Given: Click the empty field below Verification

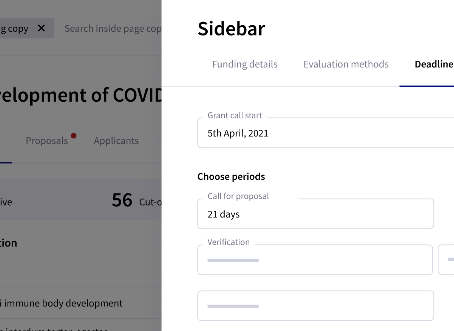Looking at the screenshot, I should click(315, 306).
